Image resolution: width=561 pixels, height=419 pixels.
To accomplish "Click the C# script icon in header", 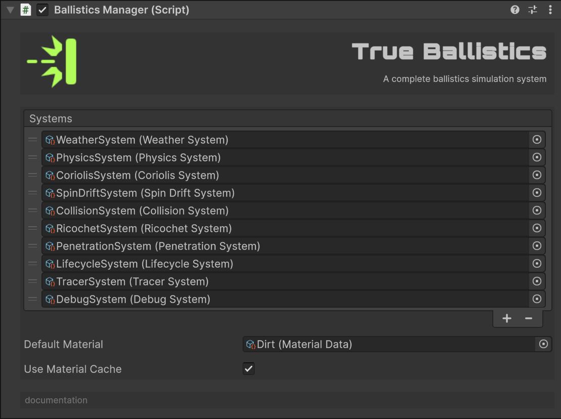I will coord(25,10).
